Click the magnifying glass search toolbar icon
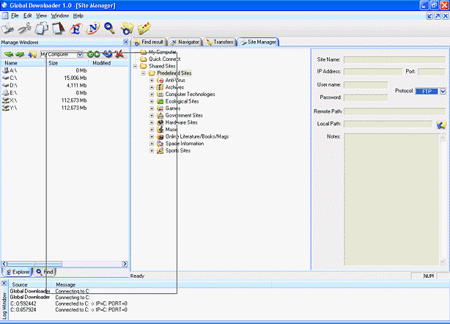 [109, 29]
